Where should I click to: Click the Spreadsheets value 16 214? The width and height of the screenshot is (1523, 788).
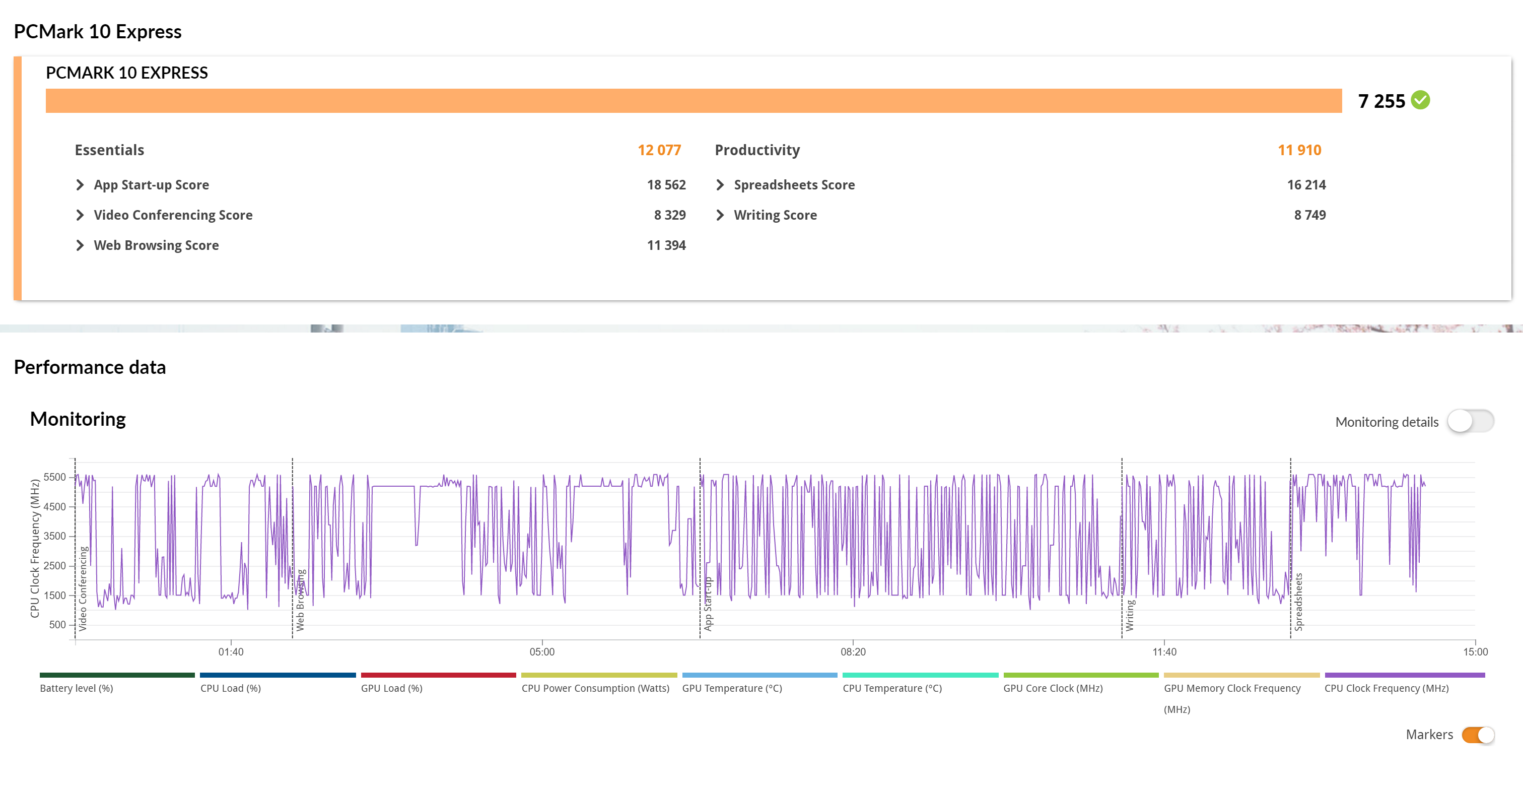click(x=1306, y=185)
